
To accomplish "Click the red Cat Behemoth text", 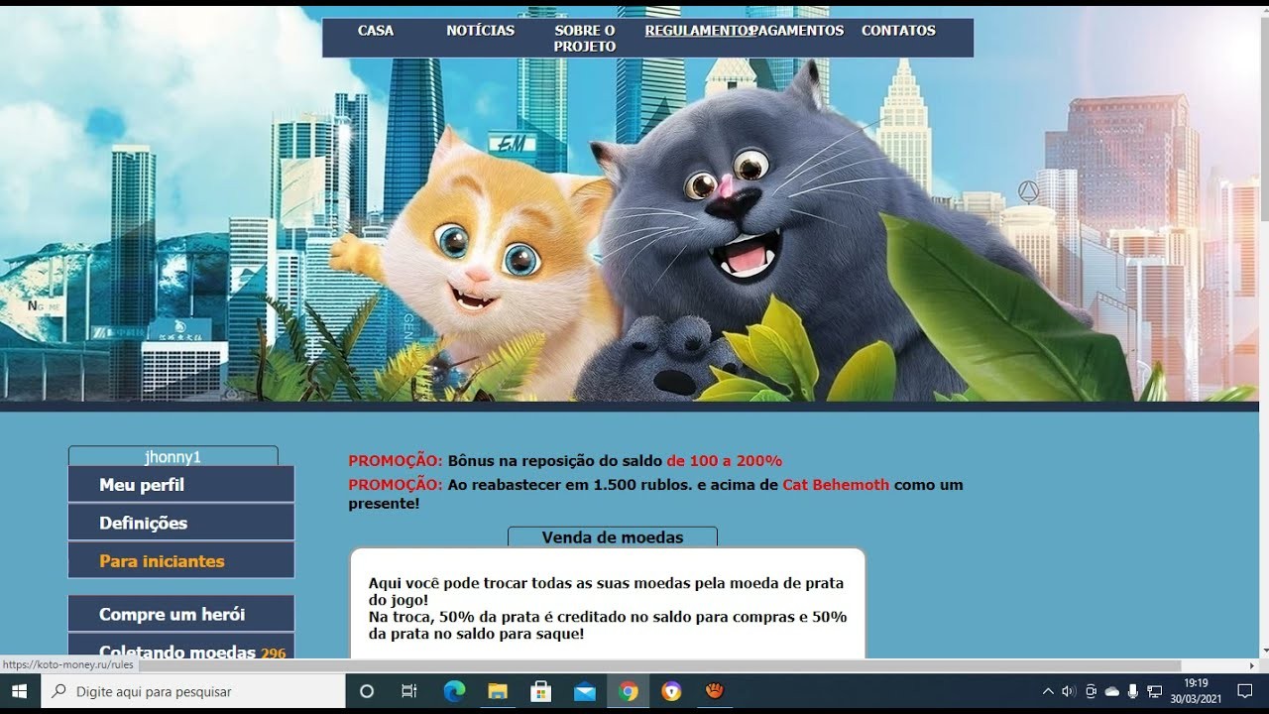I will pos(836,485).
